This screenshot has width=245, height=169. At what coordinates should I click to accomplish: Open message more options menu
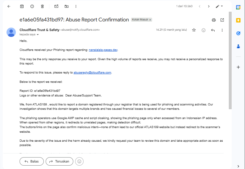222,30
